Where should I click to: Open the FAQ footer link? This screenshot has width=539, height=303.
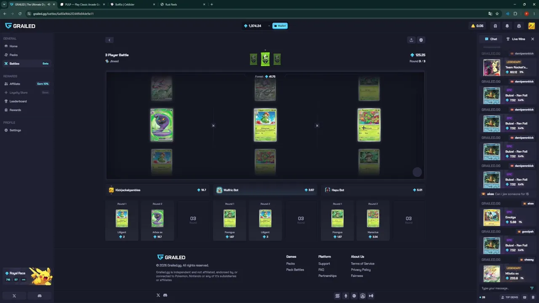click(321, 270)
